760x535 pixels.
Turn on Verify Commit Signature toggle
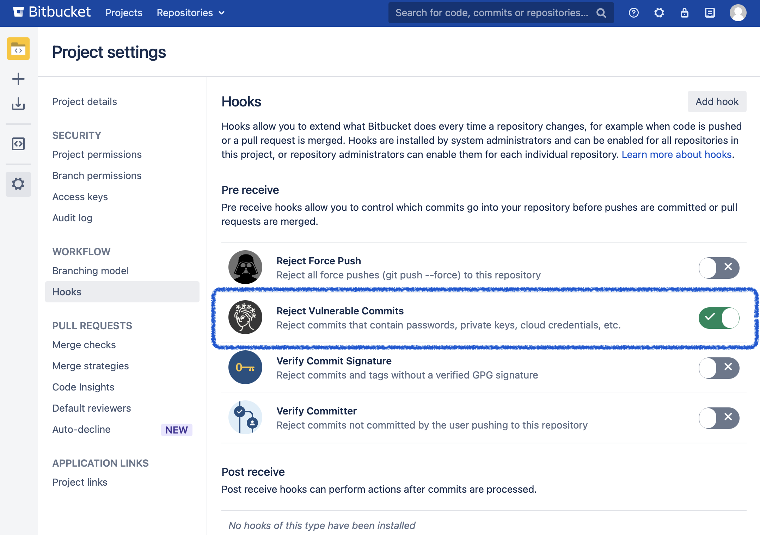coord(719,368)
